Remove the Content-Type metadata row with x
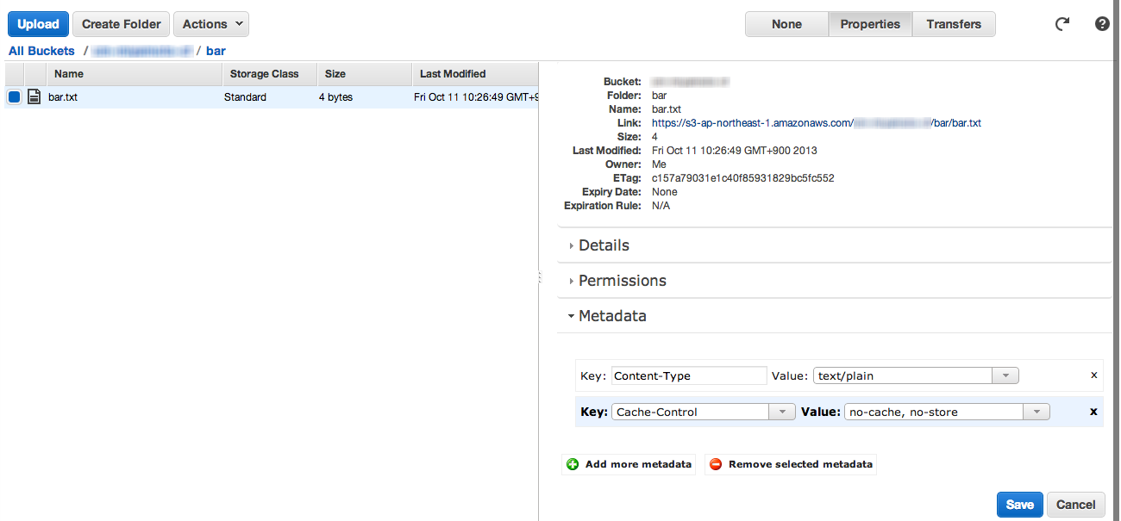 [x=1093, y=375]
